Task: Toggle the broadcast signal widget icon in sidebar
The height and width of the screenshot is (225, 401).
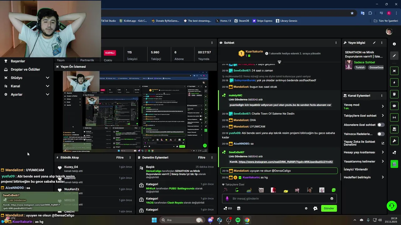Action: pyautogui.click(x=394, y=117)
